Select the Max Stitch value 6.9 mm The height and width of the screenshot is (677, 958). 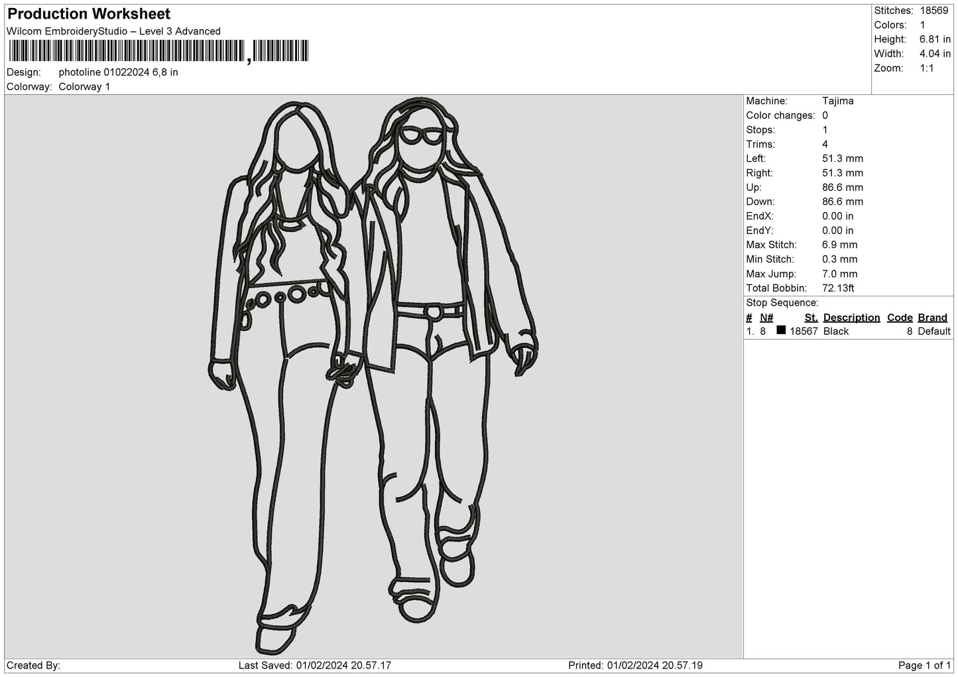840,245
